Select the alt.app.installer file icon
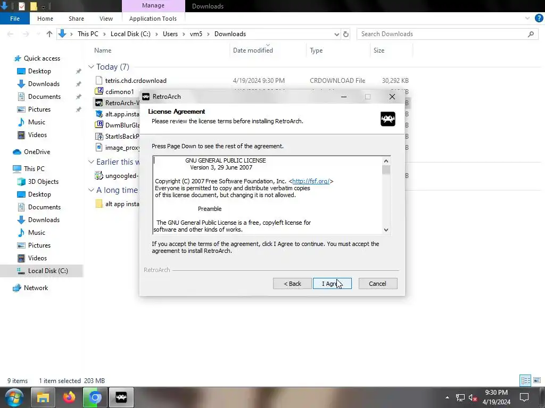 click(x=99, y=114)
